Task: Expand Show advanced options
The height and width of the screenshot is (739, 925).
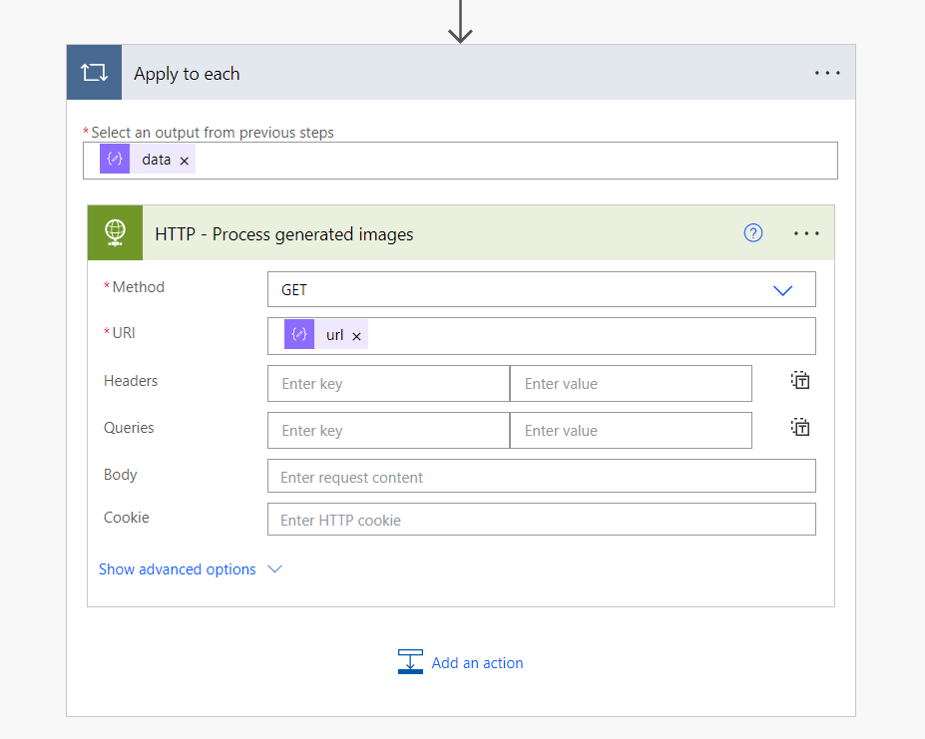Action: click(x=190, y=569)
